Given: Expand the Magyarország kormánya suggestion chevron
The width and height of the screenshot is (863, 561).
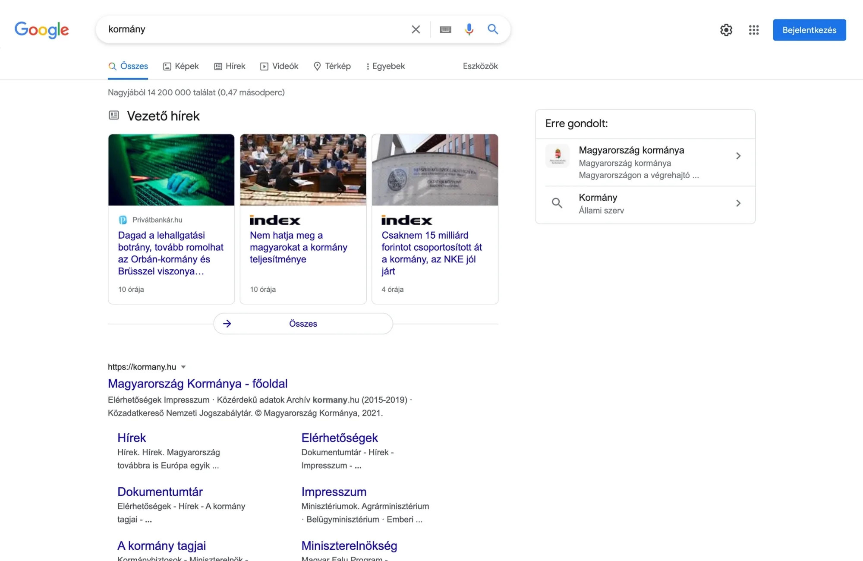Looking at the screenshot, I should tap(738, 156).
